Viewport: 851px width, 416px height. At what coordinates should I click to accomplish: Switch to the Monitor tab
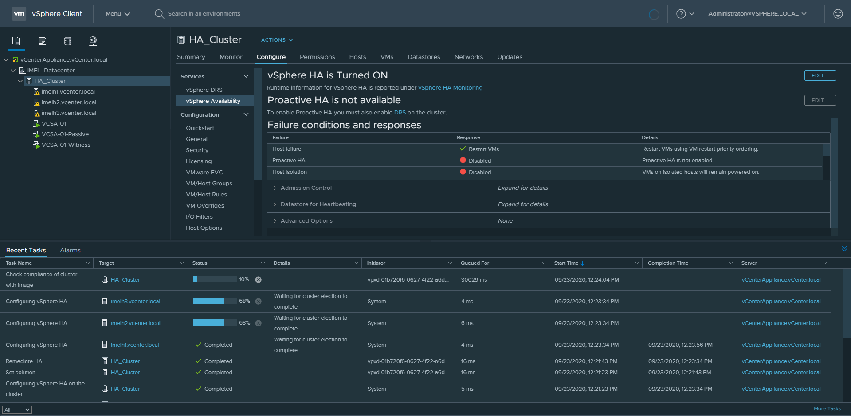pos(231,57)
